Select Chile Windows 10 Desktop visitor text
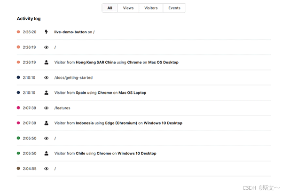The image size is (282, 193). [105, 154]
